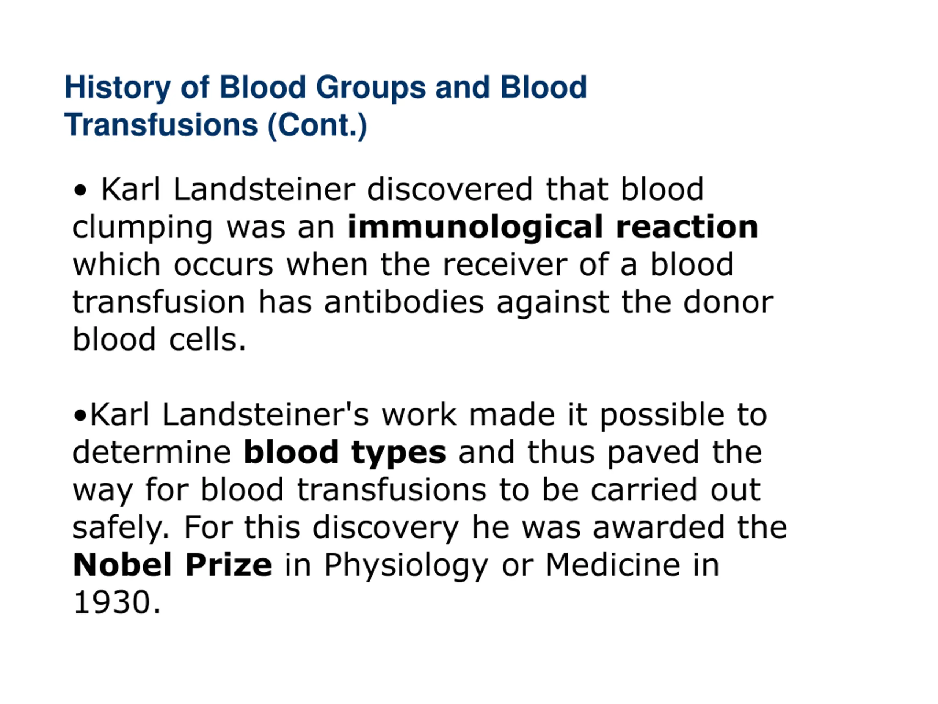Click the first bullet point marker

coord(80,191)
